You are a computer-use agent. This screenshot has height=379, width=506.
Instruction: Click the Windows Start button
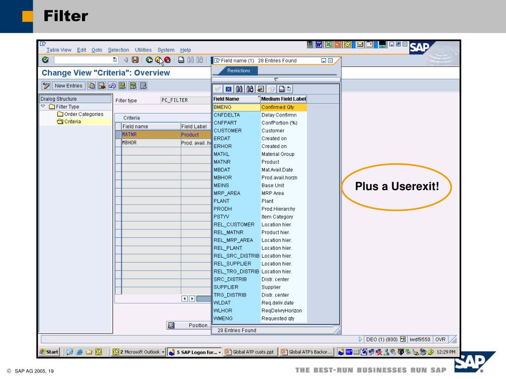(x=49, y=352)
